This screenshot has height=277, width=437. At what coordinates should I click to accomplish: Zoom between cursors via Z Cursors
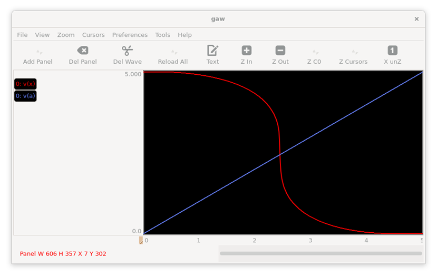pyautogui.click(x=355, y=52)
